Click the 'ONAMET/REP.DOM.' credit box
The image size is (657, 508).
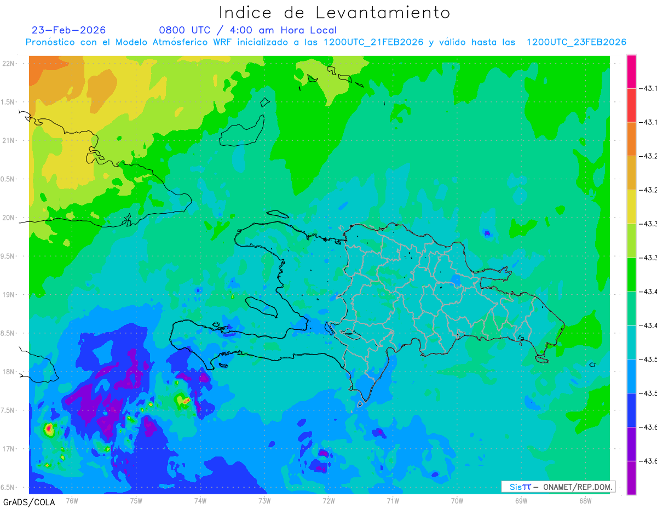coord(559,487)
